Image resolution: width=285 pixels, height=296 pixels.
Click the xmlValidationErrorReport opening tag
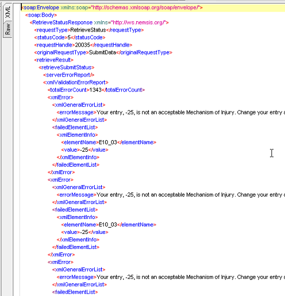[76, 82]
